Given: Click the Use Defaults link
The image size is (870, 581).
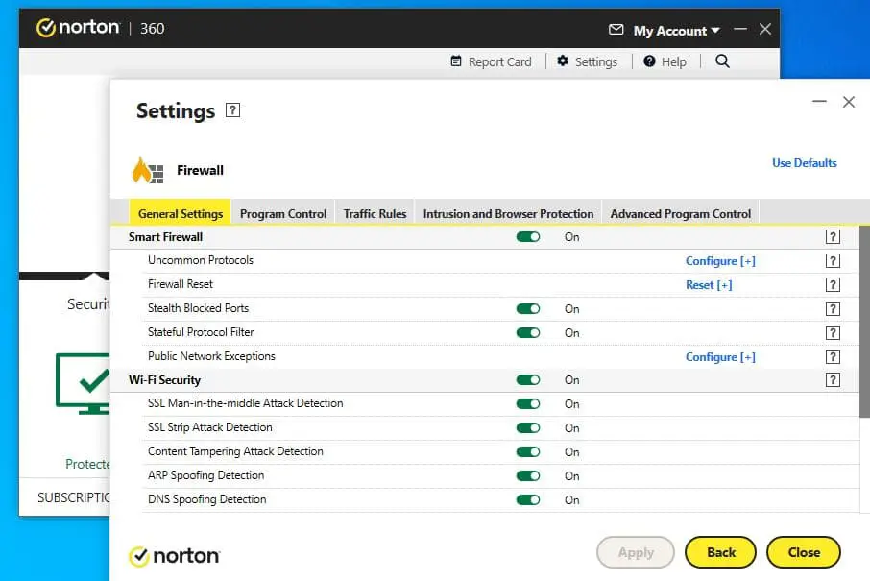Looking at the screenshot, I should 804,163.
